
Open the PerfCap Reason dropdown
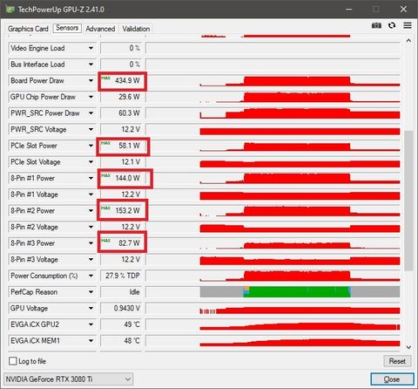[x=91, y=292]
